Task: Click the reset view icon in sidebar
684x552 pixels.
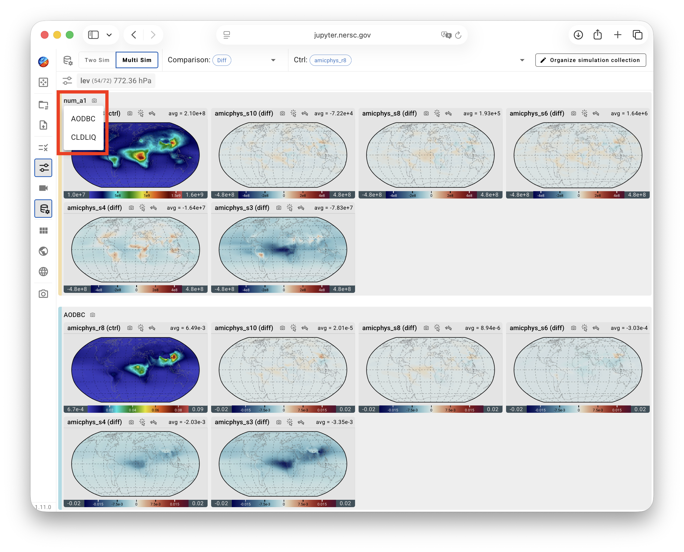Action: pyautogui.click(x=43, y=82)
